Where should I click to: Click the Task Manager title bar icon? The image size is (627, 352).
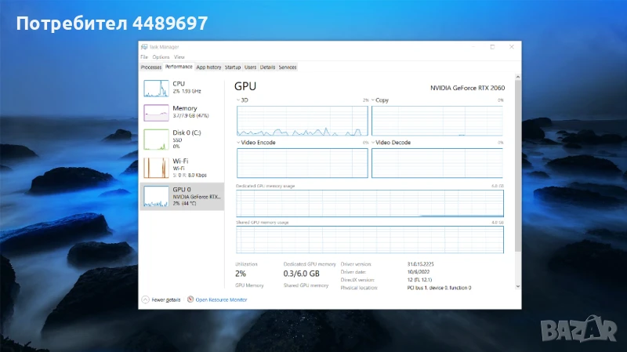click(x=144, y=47)
